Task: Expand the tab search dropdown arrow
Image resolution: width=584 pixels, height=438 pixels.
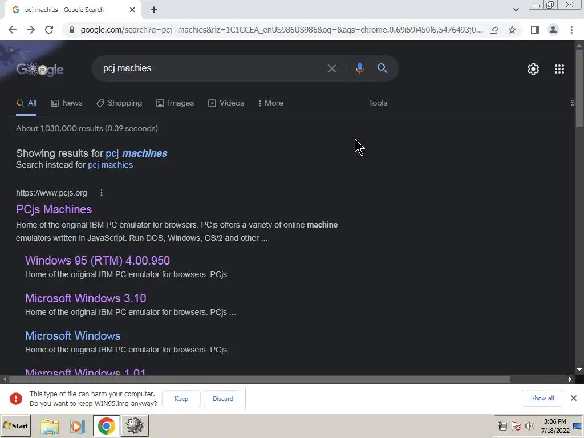Action: (x=516, y=10)
